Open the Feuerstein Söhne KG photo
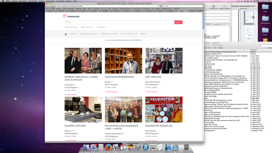 pyautogui.click(x=164, y=110)
